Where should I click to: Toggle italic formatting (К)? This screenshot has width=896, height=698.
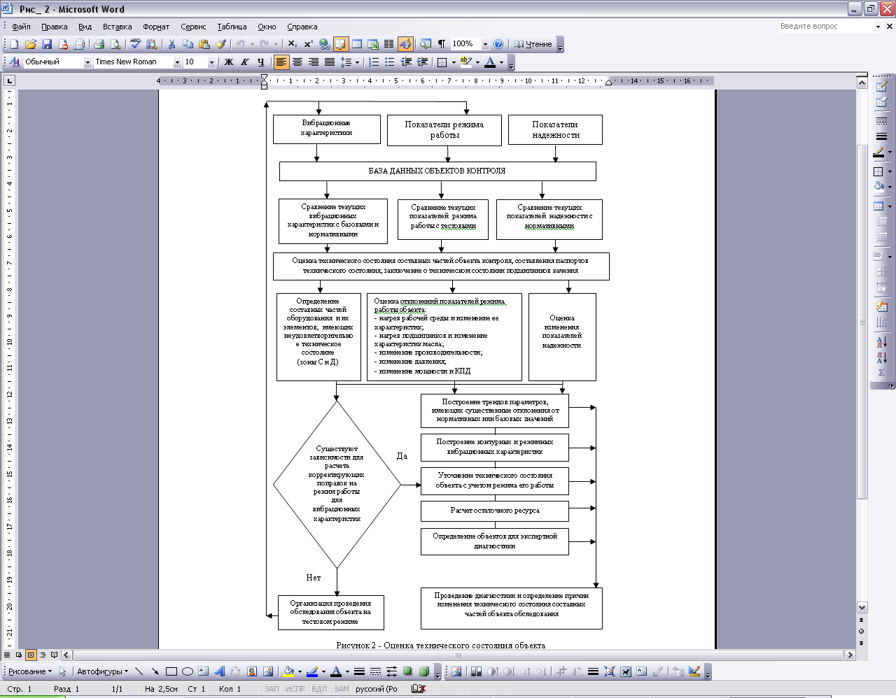tap(244, 62)
